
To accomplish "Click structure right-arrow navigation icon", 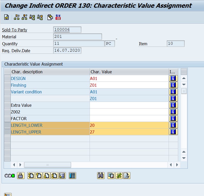I will [40, 17].
